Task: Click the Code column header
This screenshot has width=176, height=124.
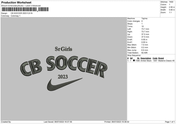Action: point(155,58)
